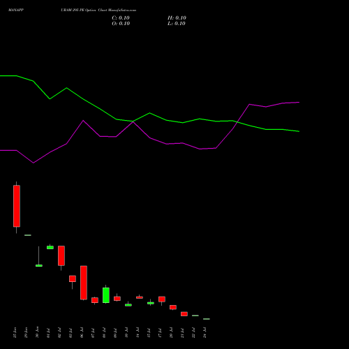Select the red candle on 03 Jul
The height and width of the screenshot is (349, 349).
point(73,279)
